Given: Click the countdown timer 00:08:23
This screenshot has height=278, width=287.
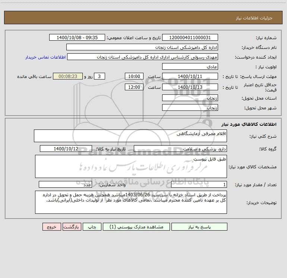Looking at the screenshot, I should click(x=68, y=76).
